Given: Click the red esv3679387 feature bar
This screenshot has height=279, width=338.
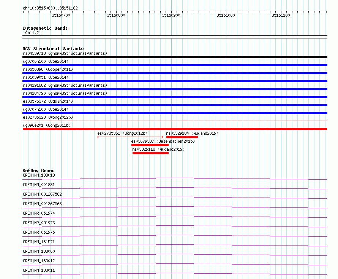Looking at the screenshot, I should click(150, 145).
